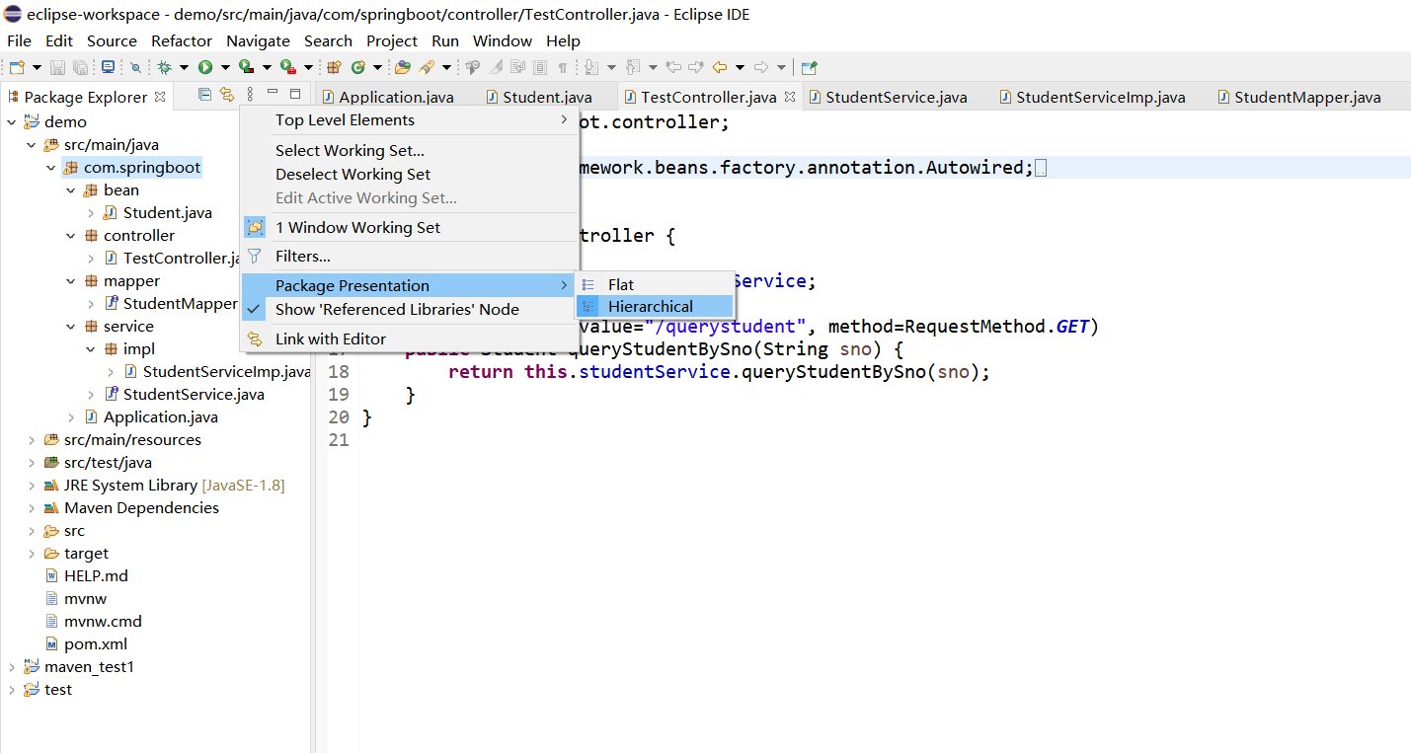Screen dimensions: 1411x753
Task: Click Link with Editor arrows icon in explorer header
Action: [227, 95]
